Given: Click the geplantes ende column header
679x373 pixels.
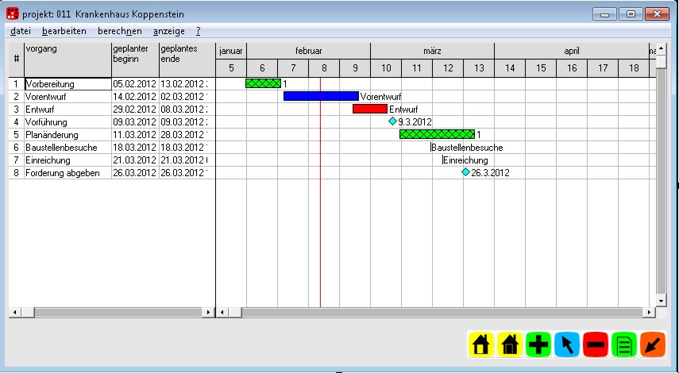Looking at the screenshot, I should 187,60.
